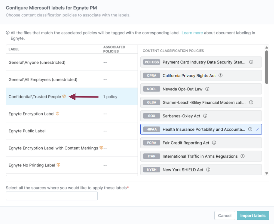Open info icon for Nevada Opt-Out Law
274x224 pixels.
coord(207,89)
